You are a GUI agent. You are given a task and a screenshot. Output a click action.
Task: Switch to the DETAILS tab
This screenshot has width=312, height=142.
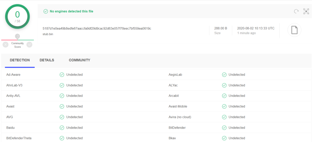(47, 60)
